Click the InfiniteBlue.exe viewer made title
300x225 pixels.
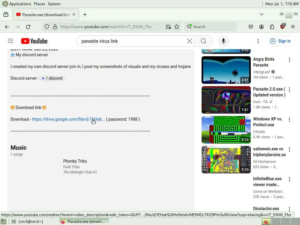(267, 182)
